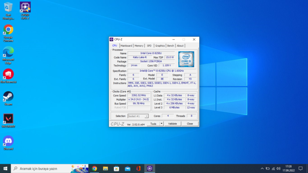Image resolution: width=308 pixels, height=173 pixels.
Task: Click the '14 nm' technology value
Action: click(x=134, y=65)
